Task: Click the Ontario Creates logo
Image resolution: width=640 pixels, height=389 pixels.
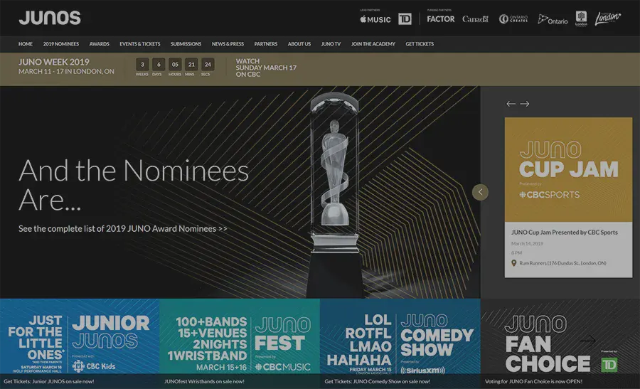Action: (513, 19)
